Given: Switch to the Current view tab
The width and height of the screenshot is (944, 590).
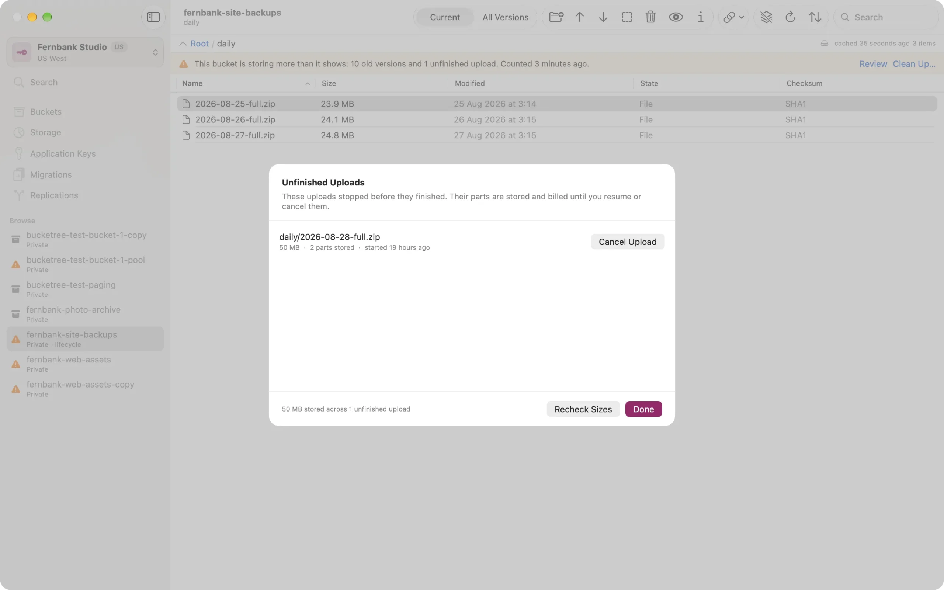Looking at the screenshot, I should (x=445, y=17).
